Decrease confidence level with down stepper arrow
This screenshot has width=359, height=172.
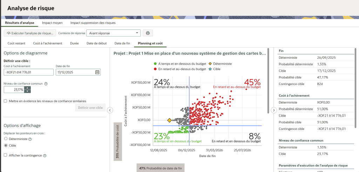click(x=28, y=91)
